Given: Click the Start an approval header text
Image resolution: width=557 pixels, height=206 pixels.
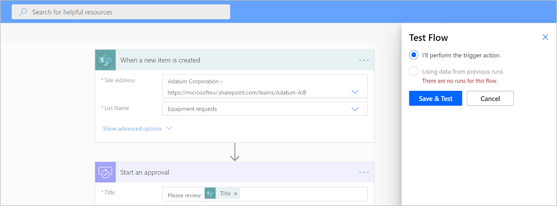Looking at the screenshot, I should click(145, 173).
